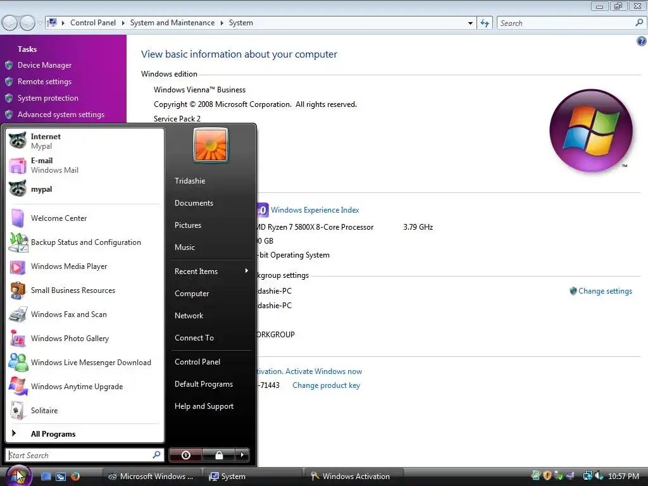
Task: Open shutdown options arrow next to lock
Action: (242, 455)
